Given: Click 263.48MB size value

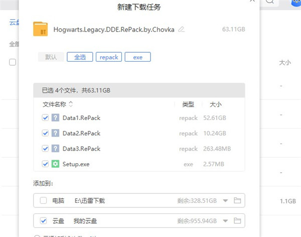Looking at the screenshot, I should [217, 149].
